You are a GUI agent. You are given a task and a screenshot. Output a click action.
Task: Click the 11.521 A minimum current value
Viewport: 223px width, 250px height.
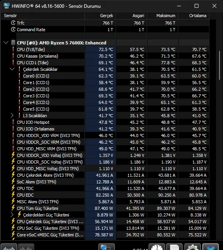(136, 175)
